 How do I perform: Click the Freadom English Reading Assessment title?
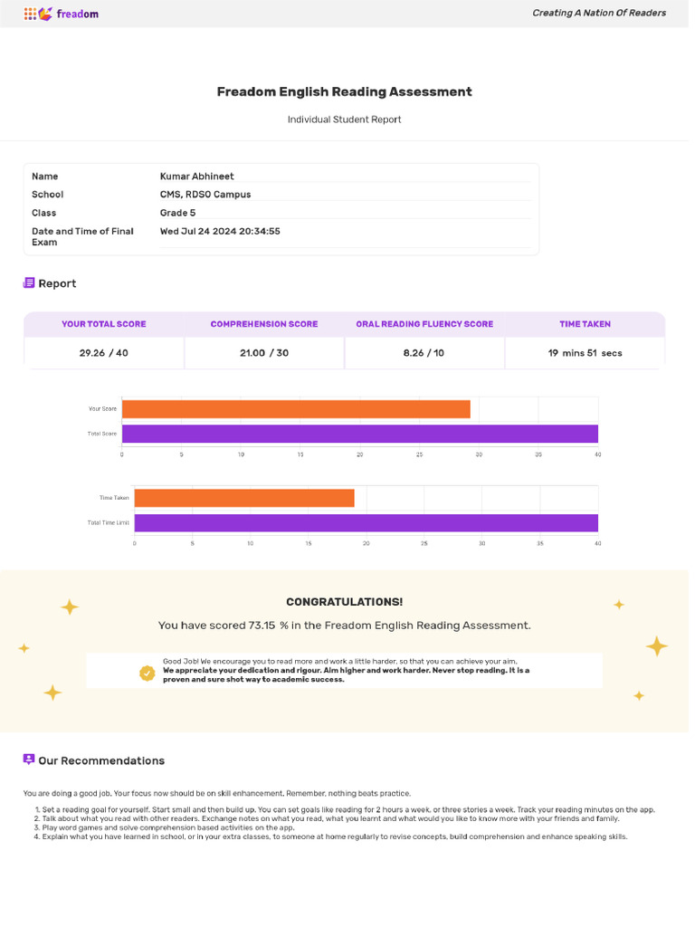pos(344,91)
